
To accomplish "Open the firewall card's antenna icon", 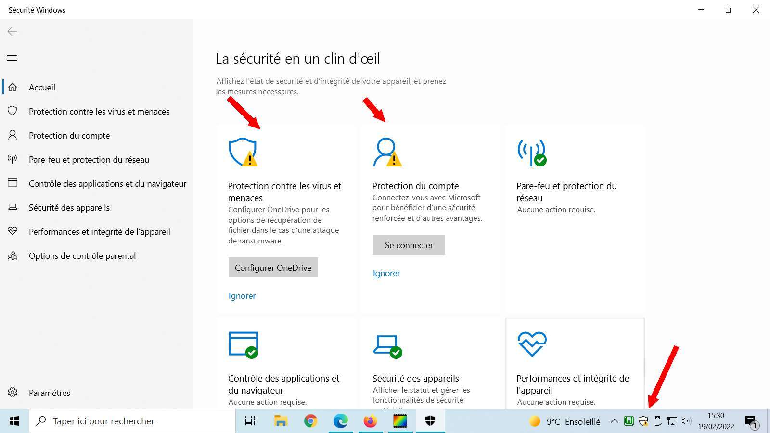I will click(532, 153).
